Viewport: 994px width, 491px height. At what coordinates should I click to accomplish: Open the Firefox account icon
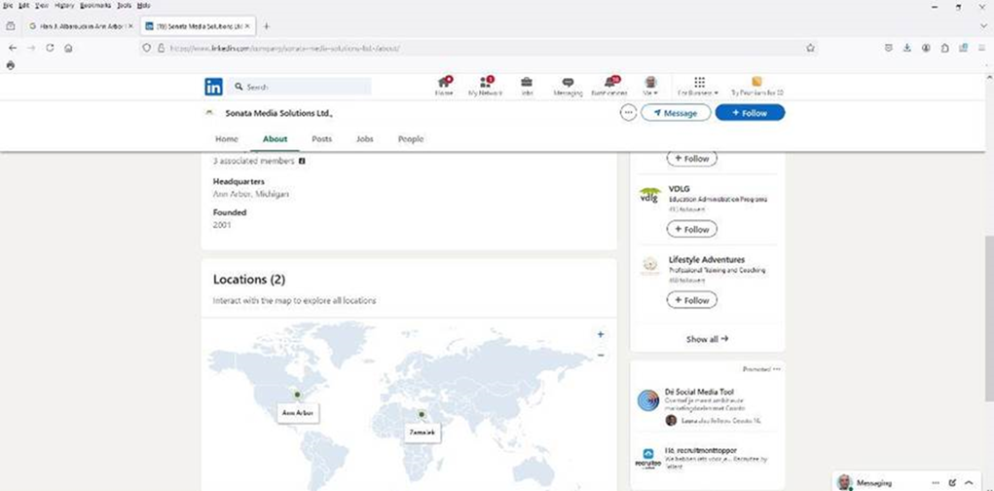point(926,48)
